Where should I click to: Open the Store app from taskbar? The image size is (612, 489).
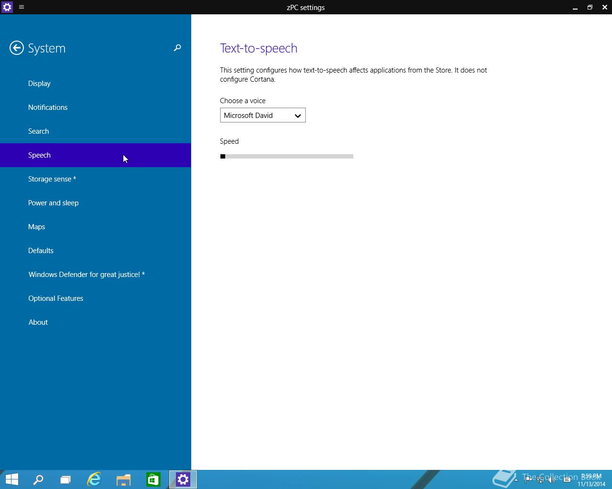tap(153, 479)
